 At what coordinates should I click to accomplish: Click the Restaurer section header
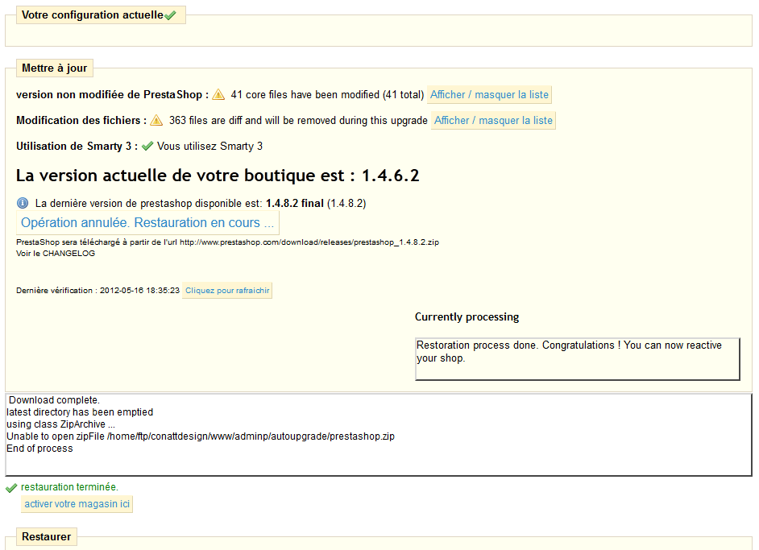[x=47, y=537]
